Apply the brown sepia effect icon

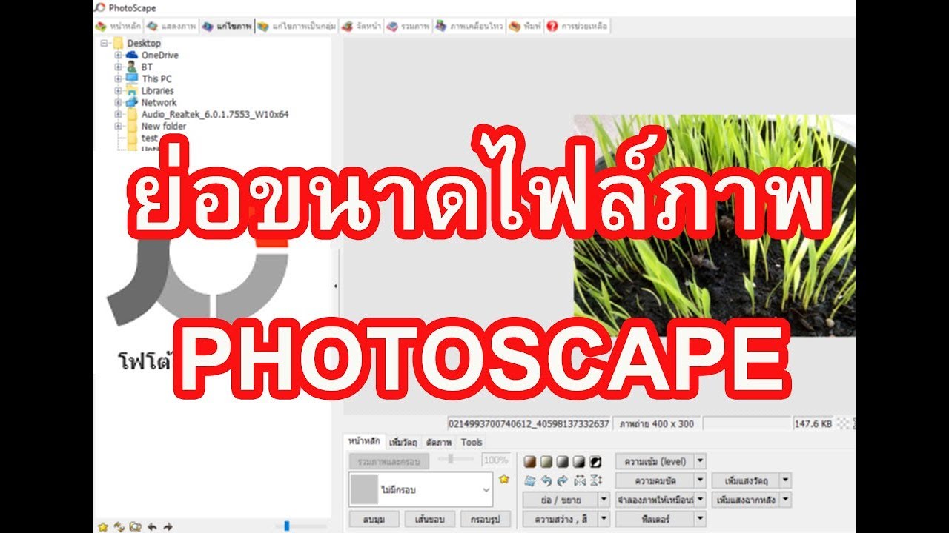pyautogui.click(x=529, y=461)
